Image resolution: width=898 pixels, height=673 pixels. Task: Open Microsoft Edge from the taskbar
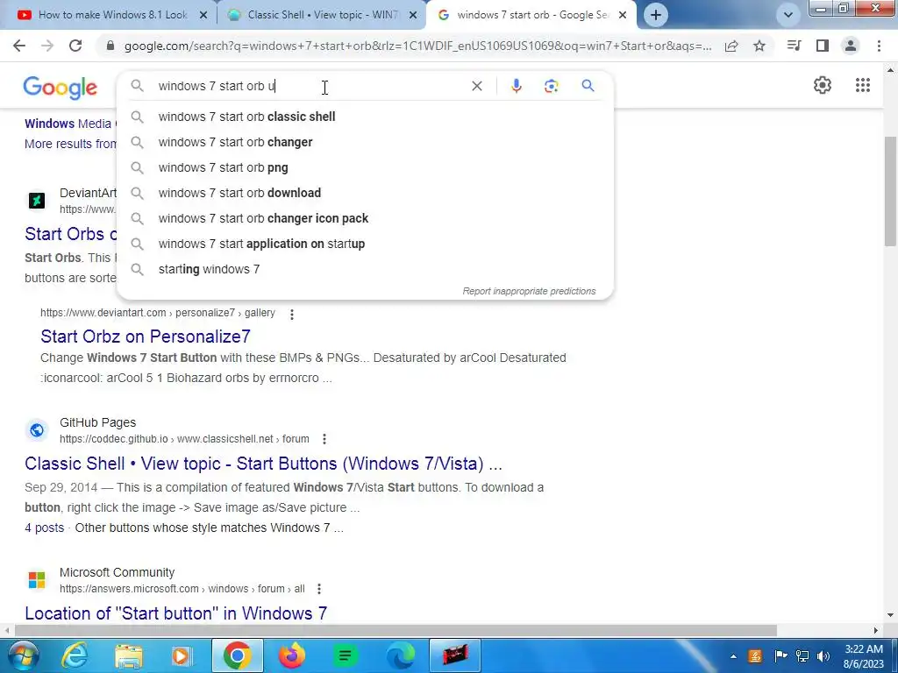click(x=400, y=655)
